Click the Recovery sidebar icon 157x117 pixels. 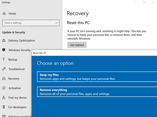[4, 78]
